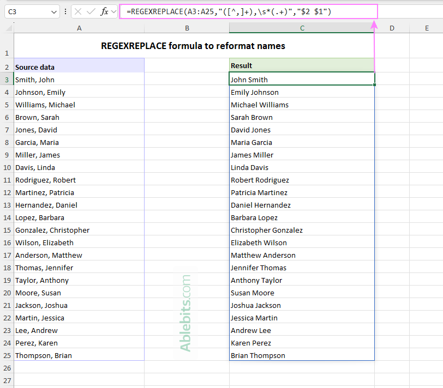
Task: Click result cell 'John Smith'
Action: click(302, 78)
